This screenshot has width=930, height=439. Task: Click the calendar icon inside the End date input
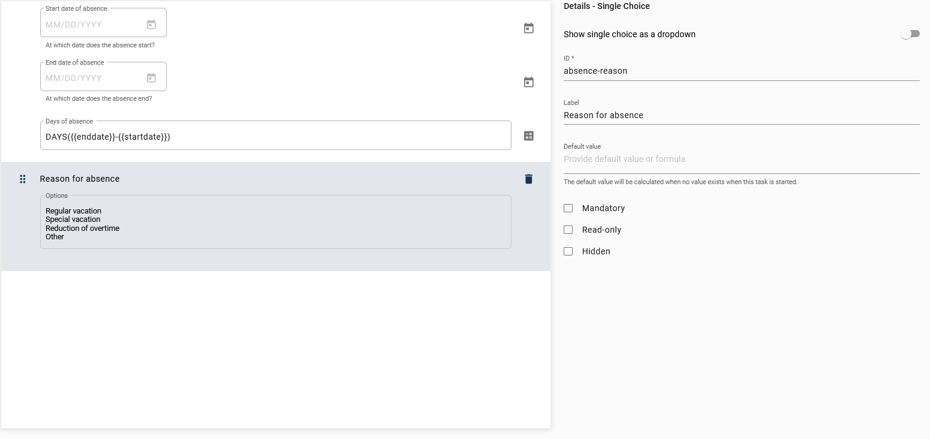(x=152, y=76)
